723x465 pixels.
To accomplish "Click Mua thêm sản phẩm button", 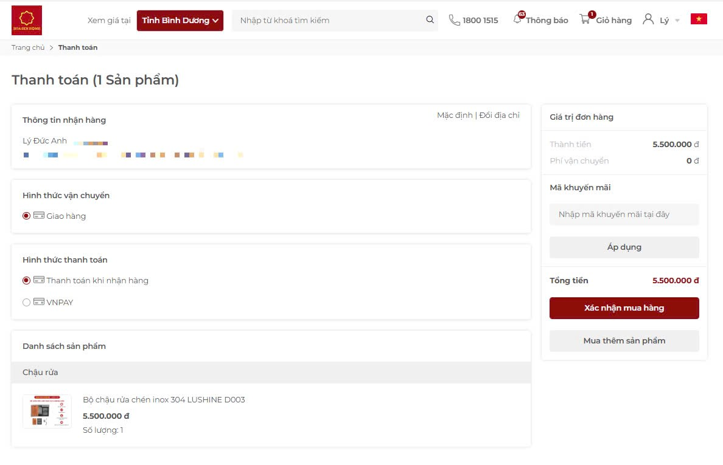I will (624, 340).
